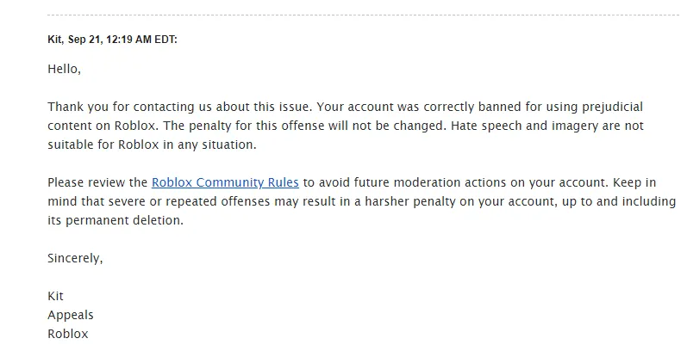Screen dimensions: 687x357
Task: Click the "future moderation actions" phrase
Action: pos(430,182)
